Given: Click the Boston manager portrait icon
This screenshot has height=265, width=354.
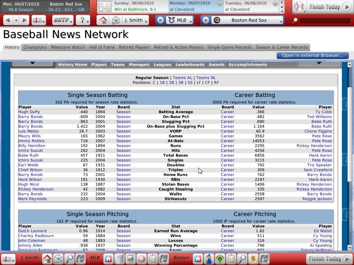Looking at the screenshot, I should pos(208,258).
